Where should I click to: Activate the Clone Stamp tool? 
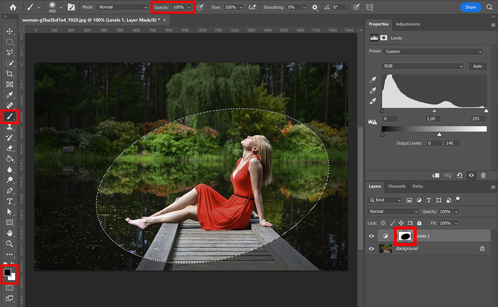(10, 127)
